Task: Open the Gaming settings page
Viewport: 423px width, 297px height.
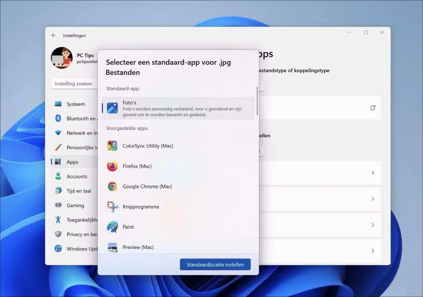Action: (x=74, y=205)
